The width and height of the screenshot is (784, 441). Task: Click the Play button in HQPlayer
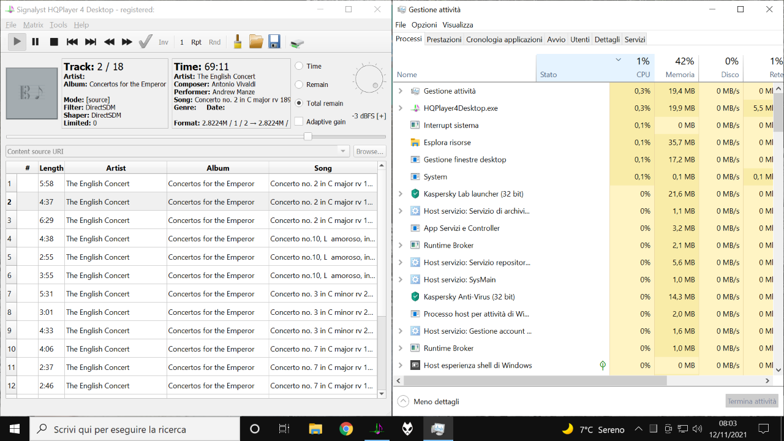[17, 42]
